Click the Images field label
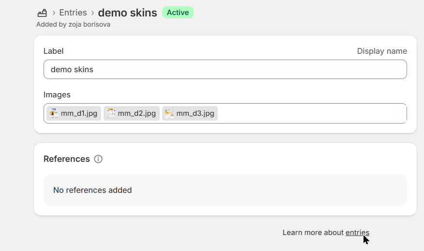 (x=57, y=94)
